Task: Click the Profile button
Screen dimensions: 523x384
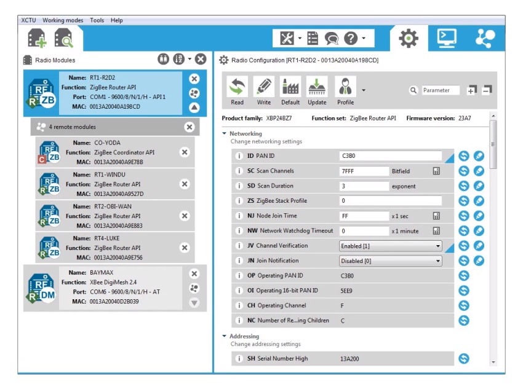Action: (346, 91)
